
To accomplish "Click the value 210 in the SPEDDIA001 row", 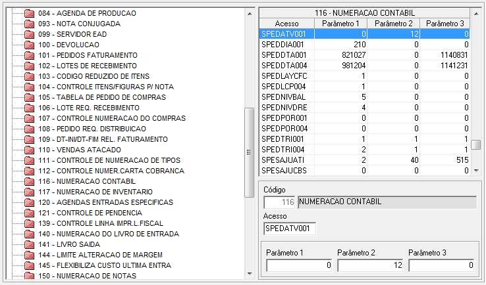I will pyautogui.click(x=360, y=45).
